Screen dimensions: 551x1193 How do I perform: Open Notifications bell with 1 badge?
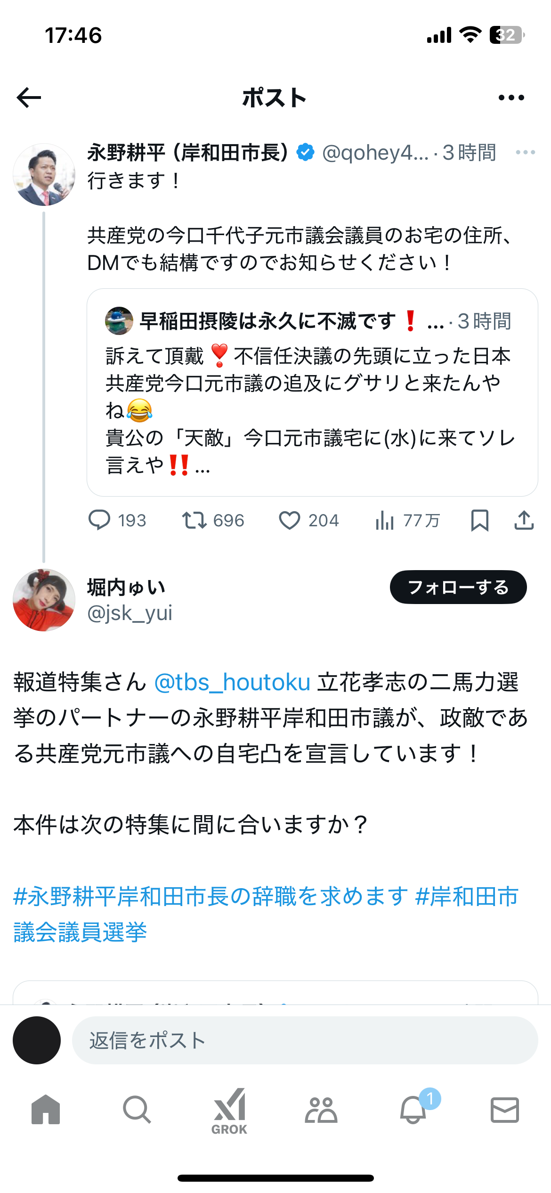click(x=413, y=1110)
